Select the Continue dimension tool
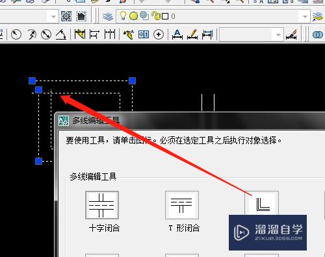Viewport: 325px width, 257px height. tap(110, 34)
